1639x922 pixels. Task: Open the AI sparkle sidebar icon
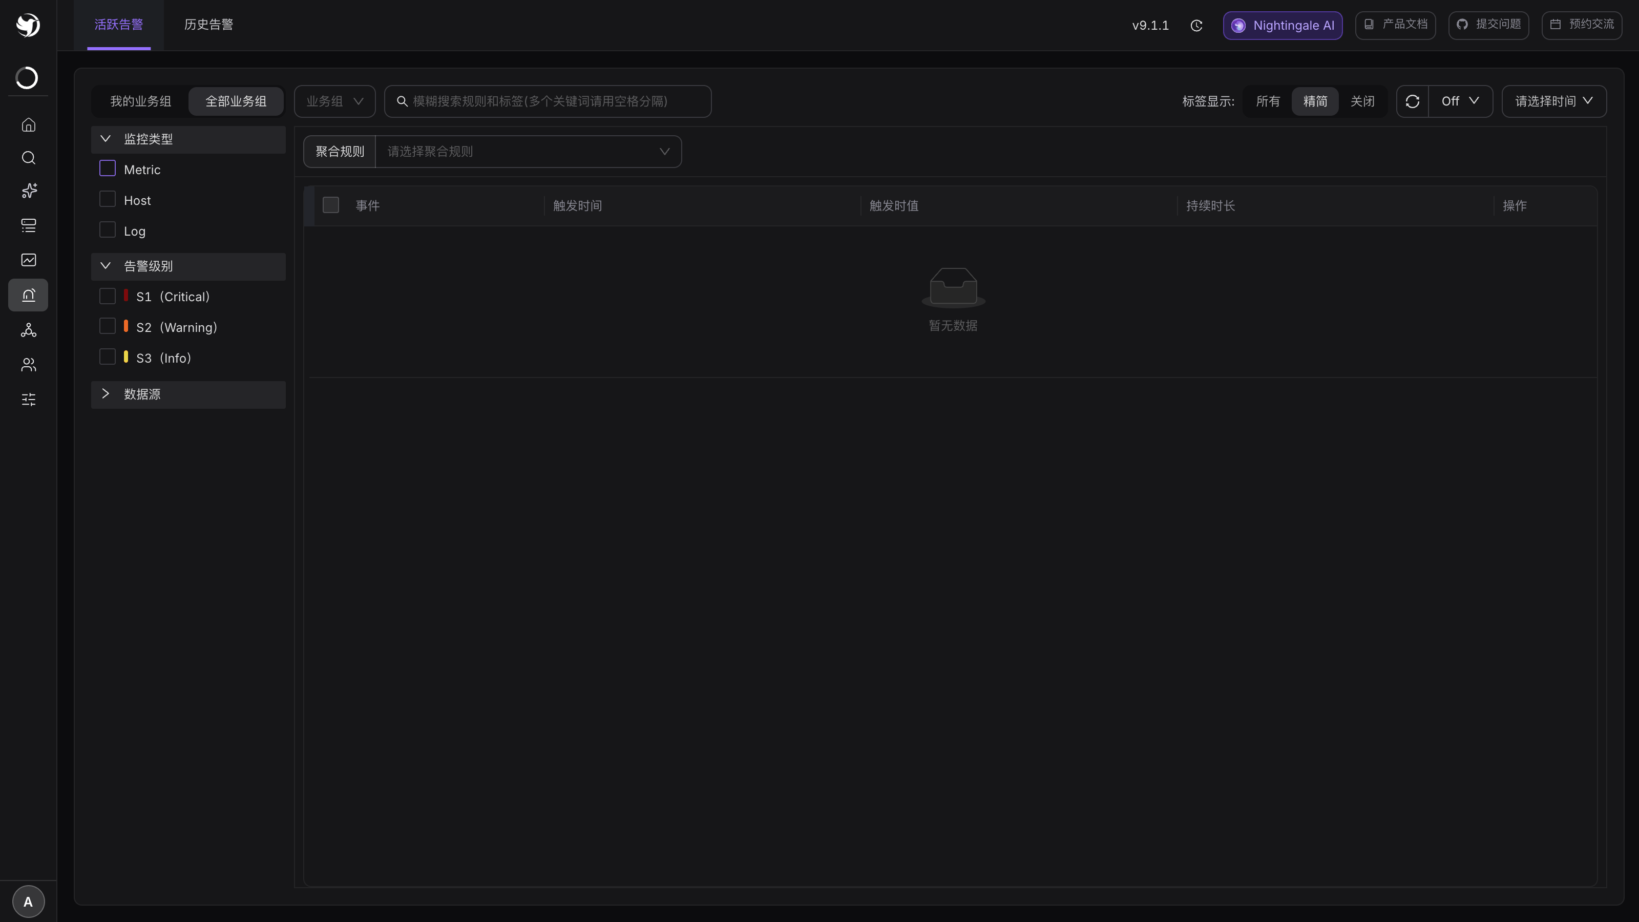pyautogui.click(x=29, y=191)
